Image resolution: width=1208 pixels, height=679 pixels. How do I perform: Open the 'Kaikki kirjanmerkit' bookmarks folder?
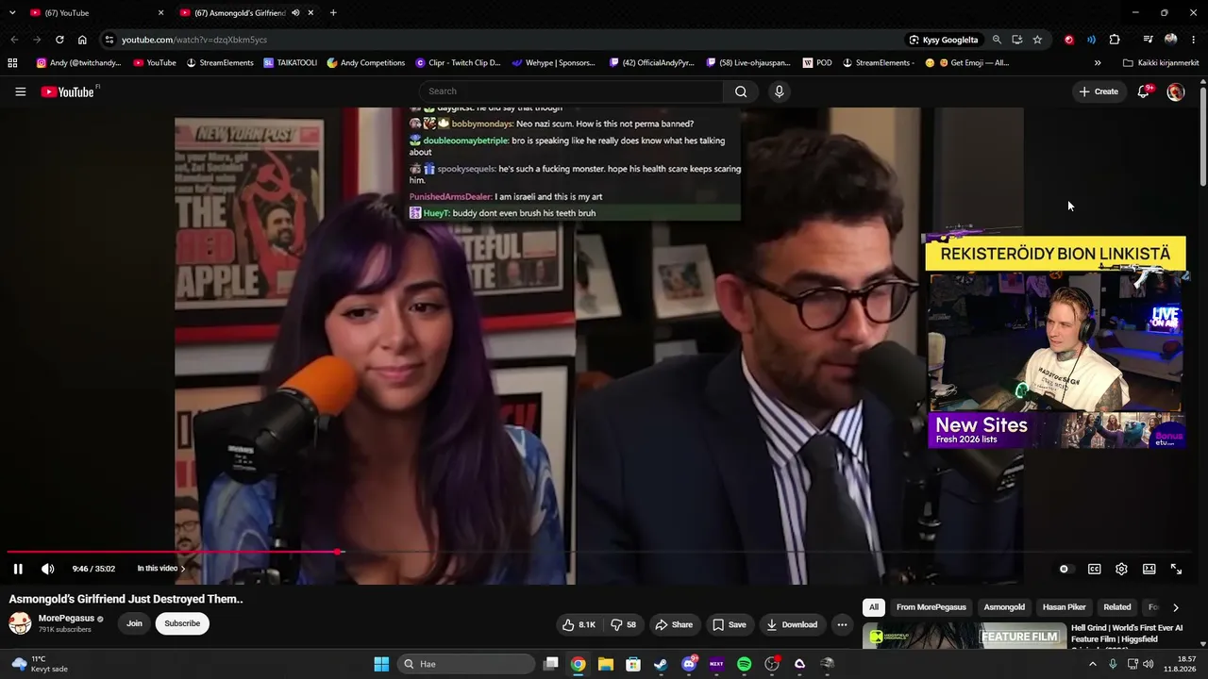[x=1161, y=63]
